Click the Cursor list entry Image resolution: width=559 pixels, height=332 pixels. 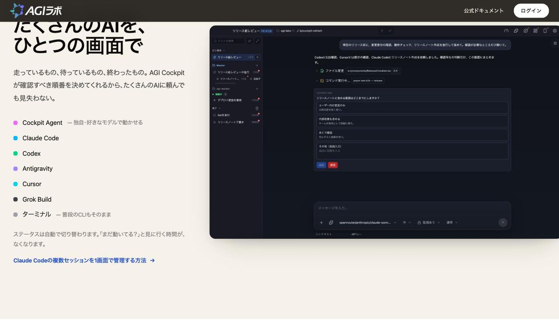(x=32, y=184)
